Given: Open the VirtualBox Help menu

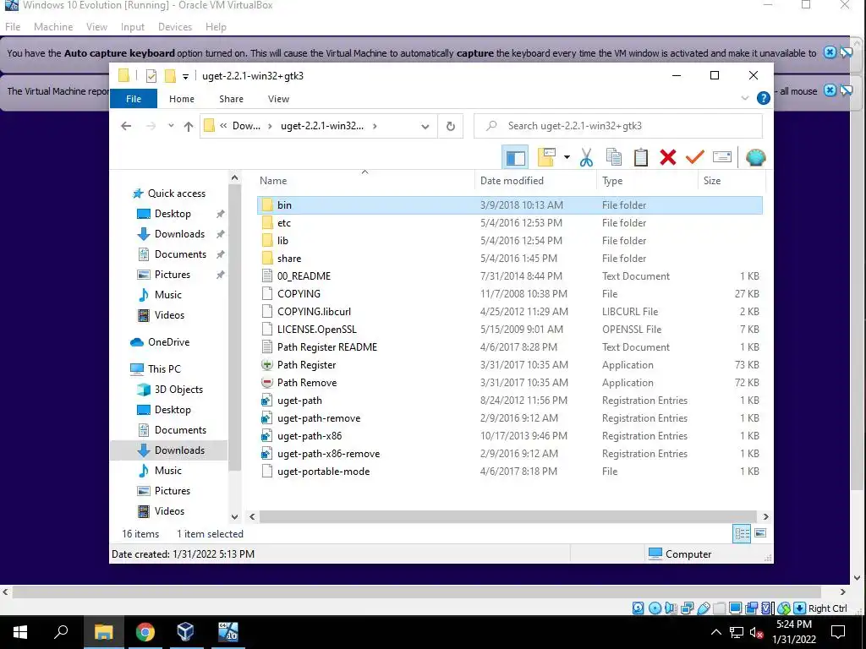Looking at the screenshot, I should coord(216,26).
